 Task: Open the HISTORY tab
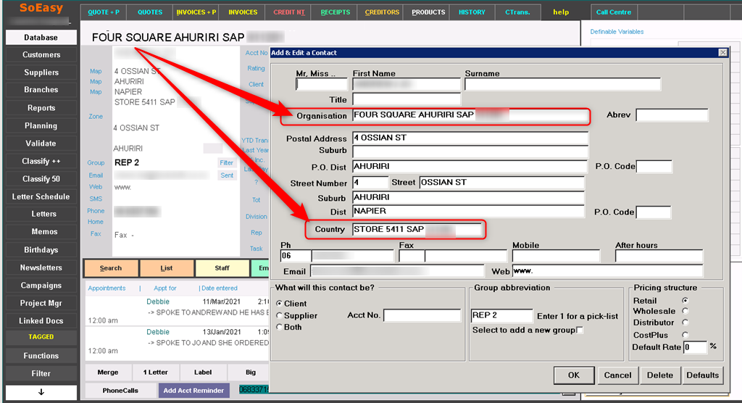tap(472, 12)
